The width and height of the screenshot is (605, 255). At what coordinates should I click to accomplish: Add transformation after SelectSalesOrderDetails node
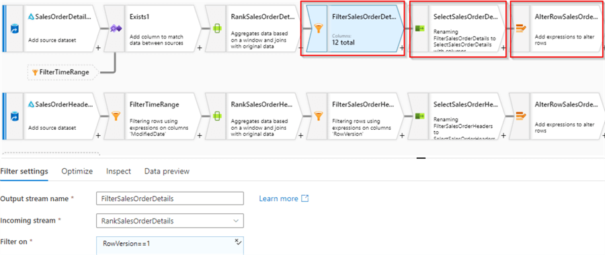tap(503, 48)
